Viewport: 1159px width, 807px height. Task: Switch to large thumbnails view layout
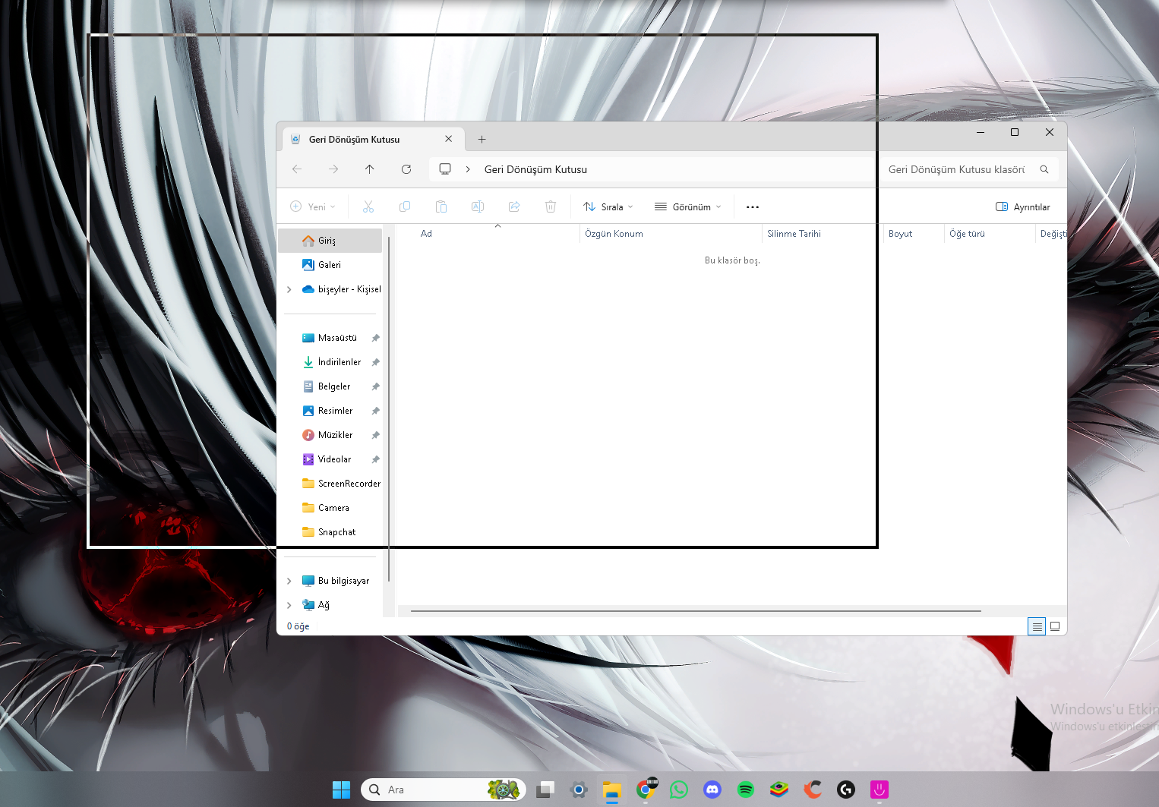pos(1055,626)
